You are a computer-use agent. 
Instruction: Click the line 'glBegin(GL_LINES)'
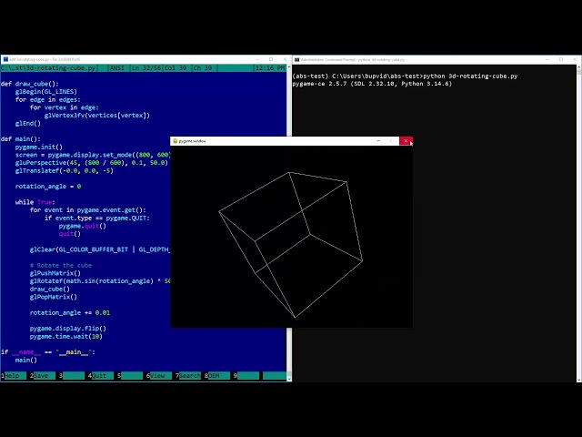point(46,92)
